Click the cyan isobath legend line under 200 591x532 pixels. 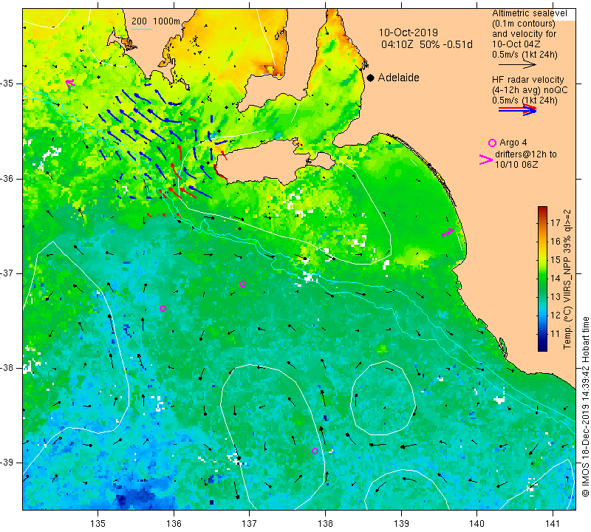pyautogui.click(x=142, y=29)
